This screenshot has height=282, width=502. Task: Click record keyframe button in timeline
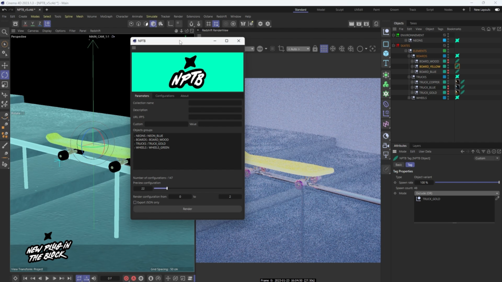pyautogui.click(x=126, y=279)
